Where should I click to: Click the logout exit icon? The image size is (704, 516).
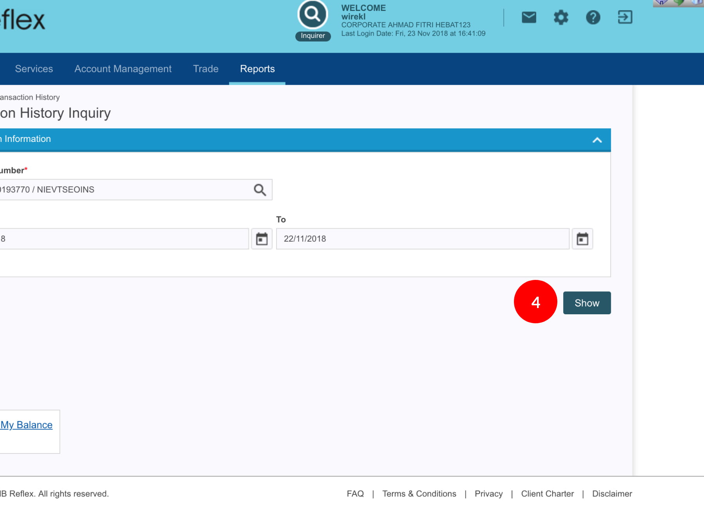pyautogui.click(x=625, y=17)
